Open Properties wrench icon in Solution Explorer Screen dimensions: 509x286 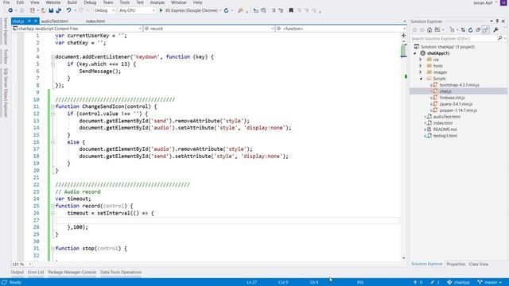(495, 30)
